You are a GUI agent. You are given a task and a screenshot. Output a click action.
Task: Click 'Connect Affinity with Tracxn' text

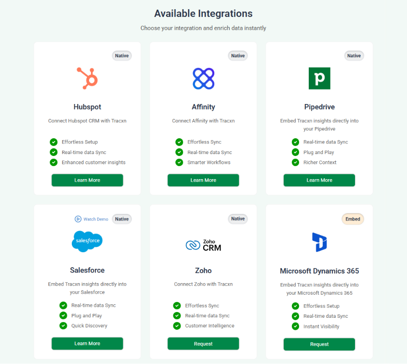click(x=203, y=121)
